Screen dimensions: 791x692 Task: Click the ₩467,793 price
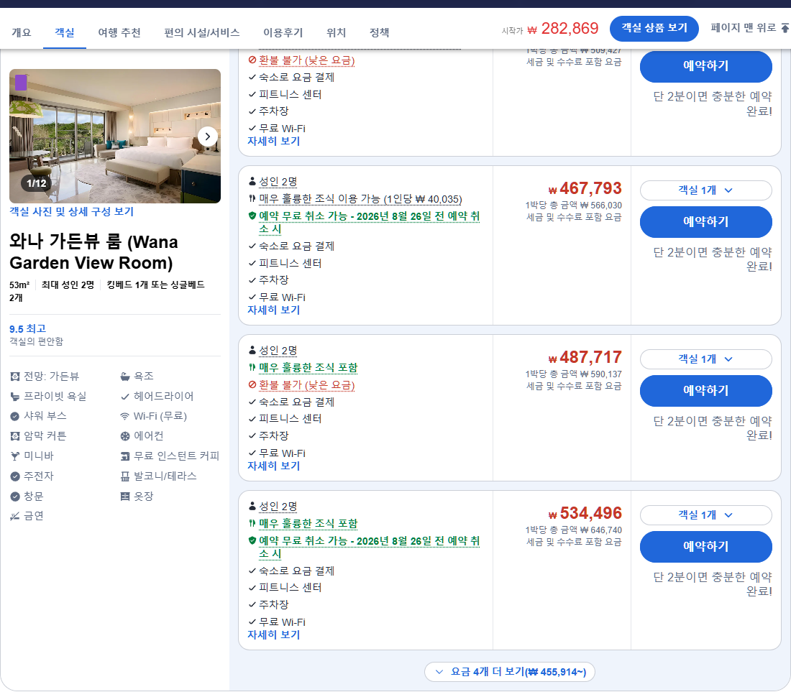585,188
